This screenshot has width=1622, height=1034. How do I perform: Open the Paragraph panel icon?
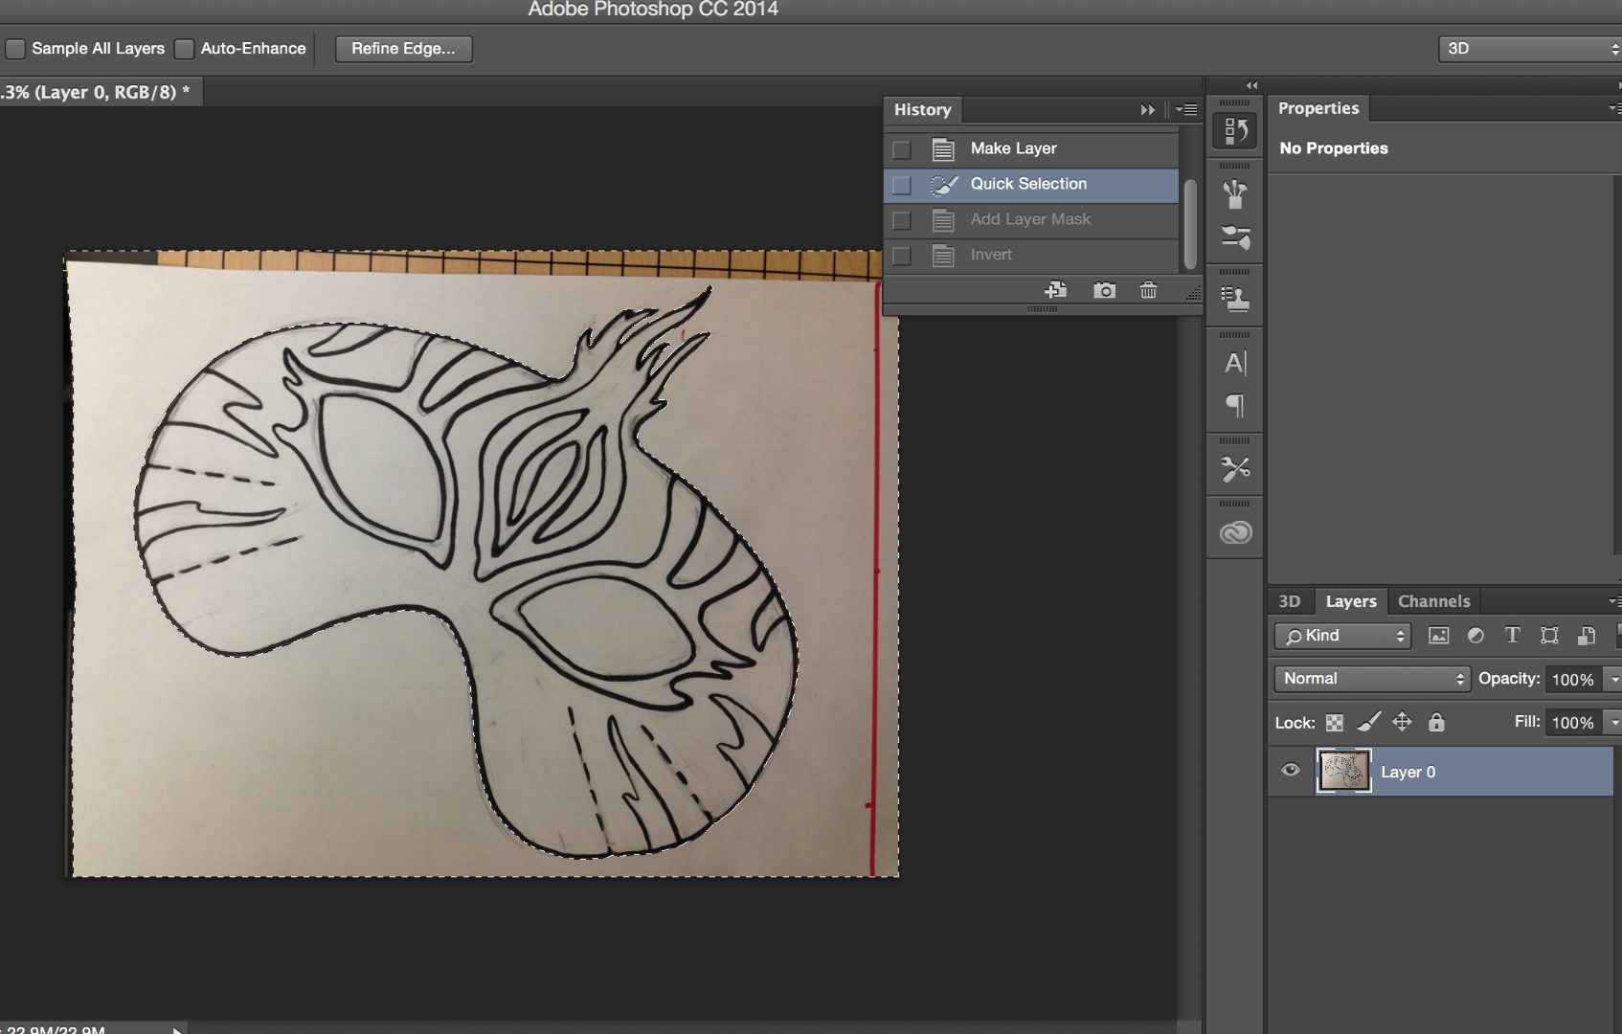(x=1235, y=405)
